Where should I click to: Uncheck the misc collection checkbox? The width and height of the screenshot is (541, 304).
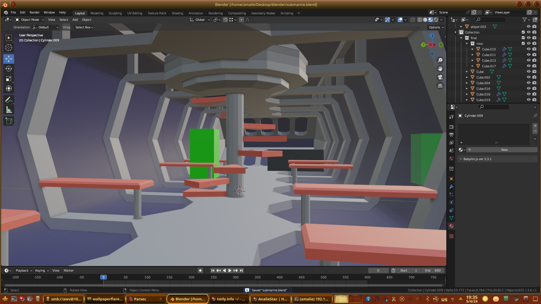click(523, 43)
